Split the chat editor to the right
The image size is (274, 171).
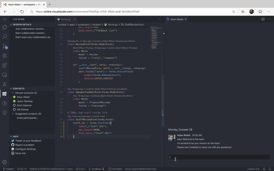coord(263,19)
